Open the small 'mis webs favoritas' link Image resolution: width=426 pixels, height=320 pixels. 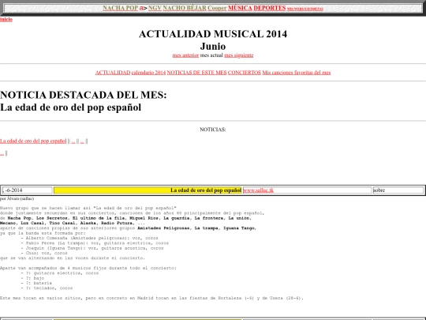pyautogui.click(x=305, y=9)
